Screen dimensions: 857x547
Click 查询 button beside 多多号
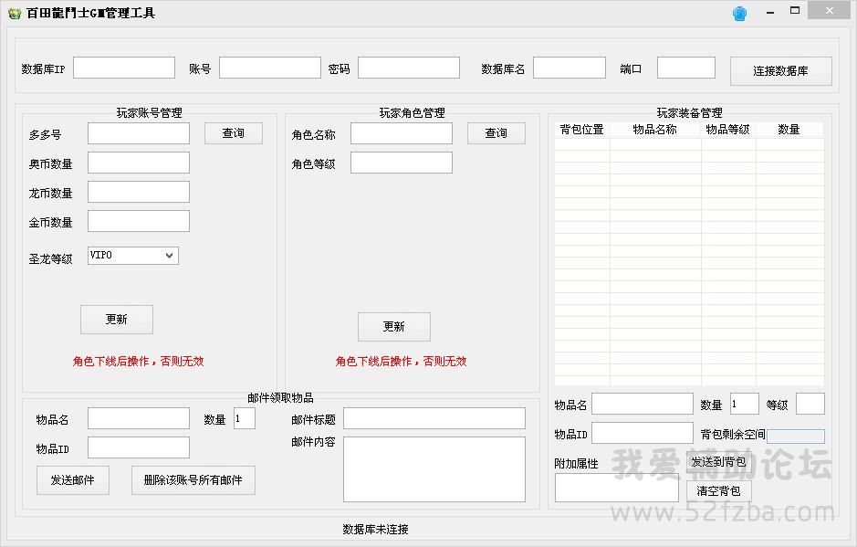(234, 133)
